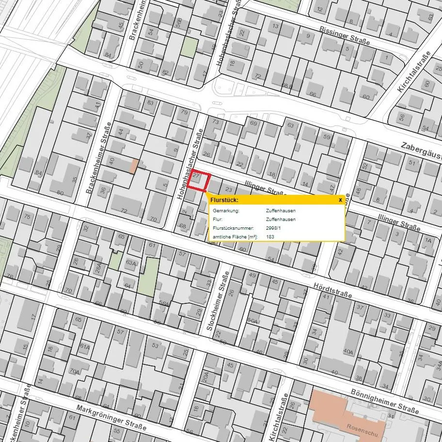
Task: Click the Bissinger Straße street label
Action: click(x=344, y=35)
